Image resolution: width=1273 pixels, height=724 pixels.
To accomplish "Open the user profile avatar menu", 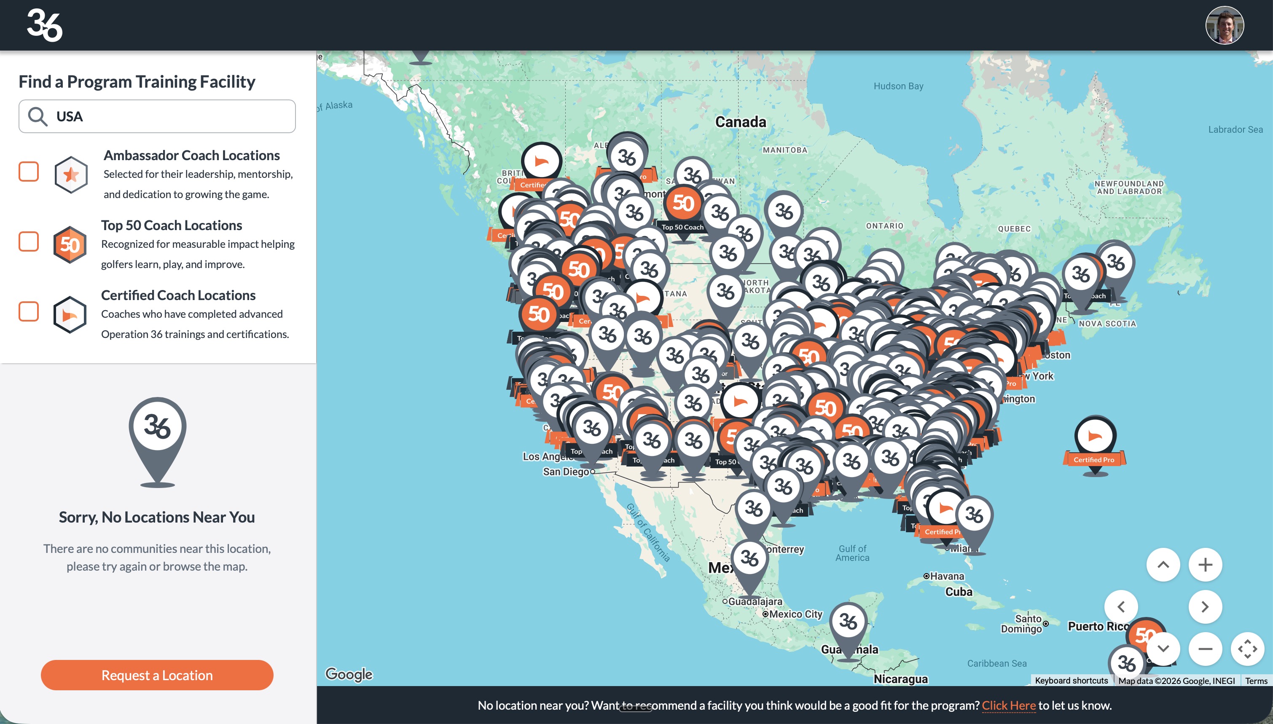I will pyautogui.click(x=1224, y=25).
